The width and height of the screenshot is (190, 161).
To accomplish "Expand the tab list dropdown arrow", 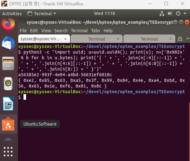I will [188, 39].
